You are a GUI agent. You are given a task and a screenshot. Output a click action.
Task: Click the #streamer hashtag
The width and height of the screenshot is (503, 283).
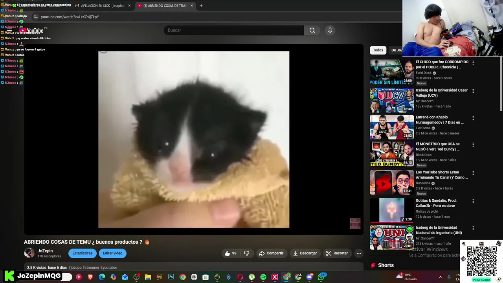click(91, 268)
